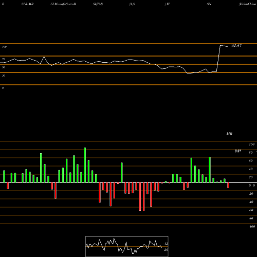The height and width of the screenshot is (257, 257).
Task: Click the SN header text
Action: pyautogui.click(x=209, y=4)
